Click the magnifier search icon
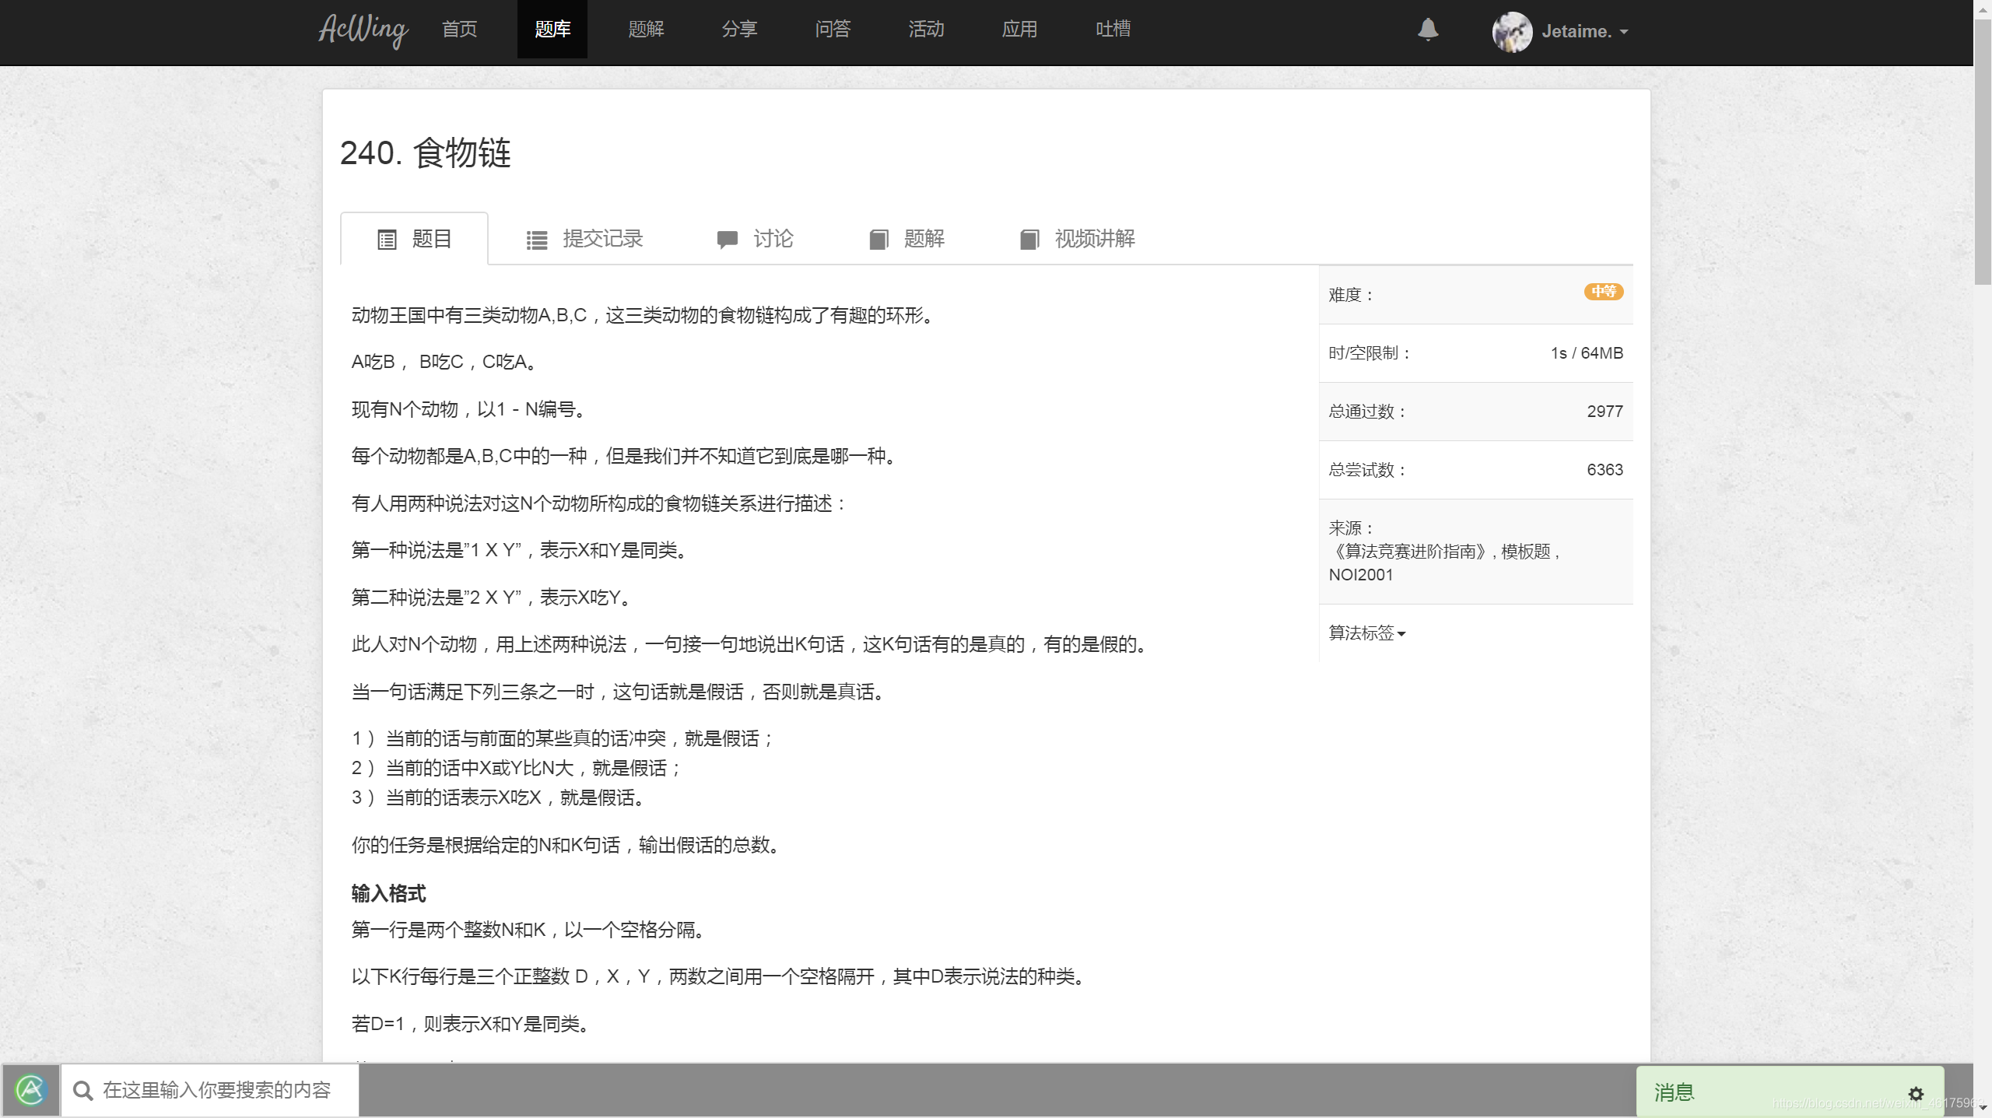This screenshot has height=1118, width=1992. tap(82, 1091)
